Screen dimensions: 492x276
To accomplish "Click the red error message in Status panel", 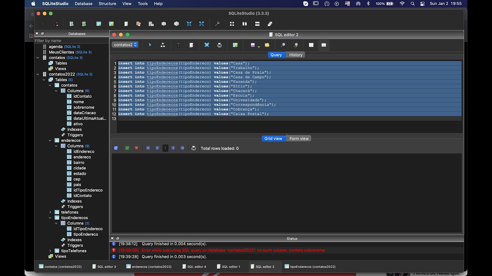I will pyautogui.click(x=233, y=250).
